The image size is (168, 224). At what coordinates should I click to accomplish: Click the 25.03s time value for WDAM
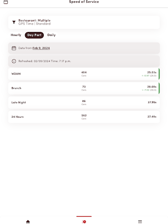pos(152,72)
